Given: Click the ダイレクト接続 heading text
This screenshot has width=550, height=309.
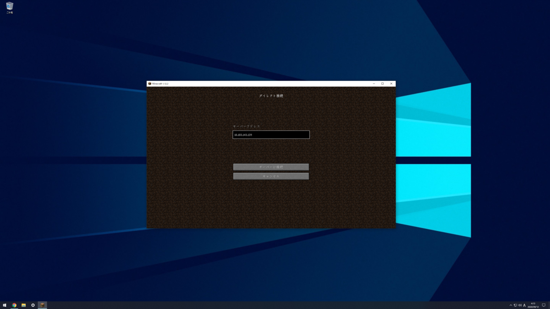Looking at the screenshot, I should click(271, 96).
